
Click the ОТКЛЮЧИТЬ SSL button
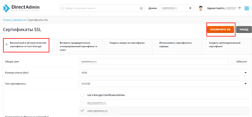220,30
